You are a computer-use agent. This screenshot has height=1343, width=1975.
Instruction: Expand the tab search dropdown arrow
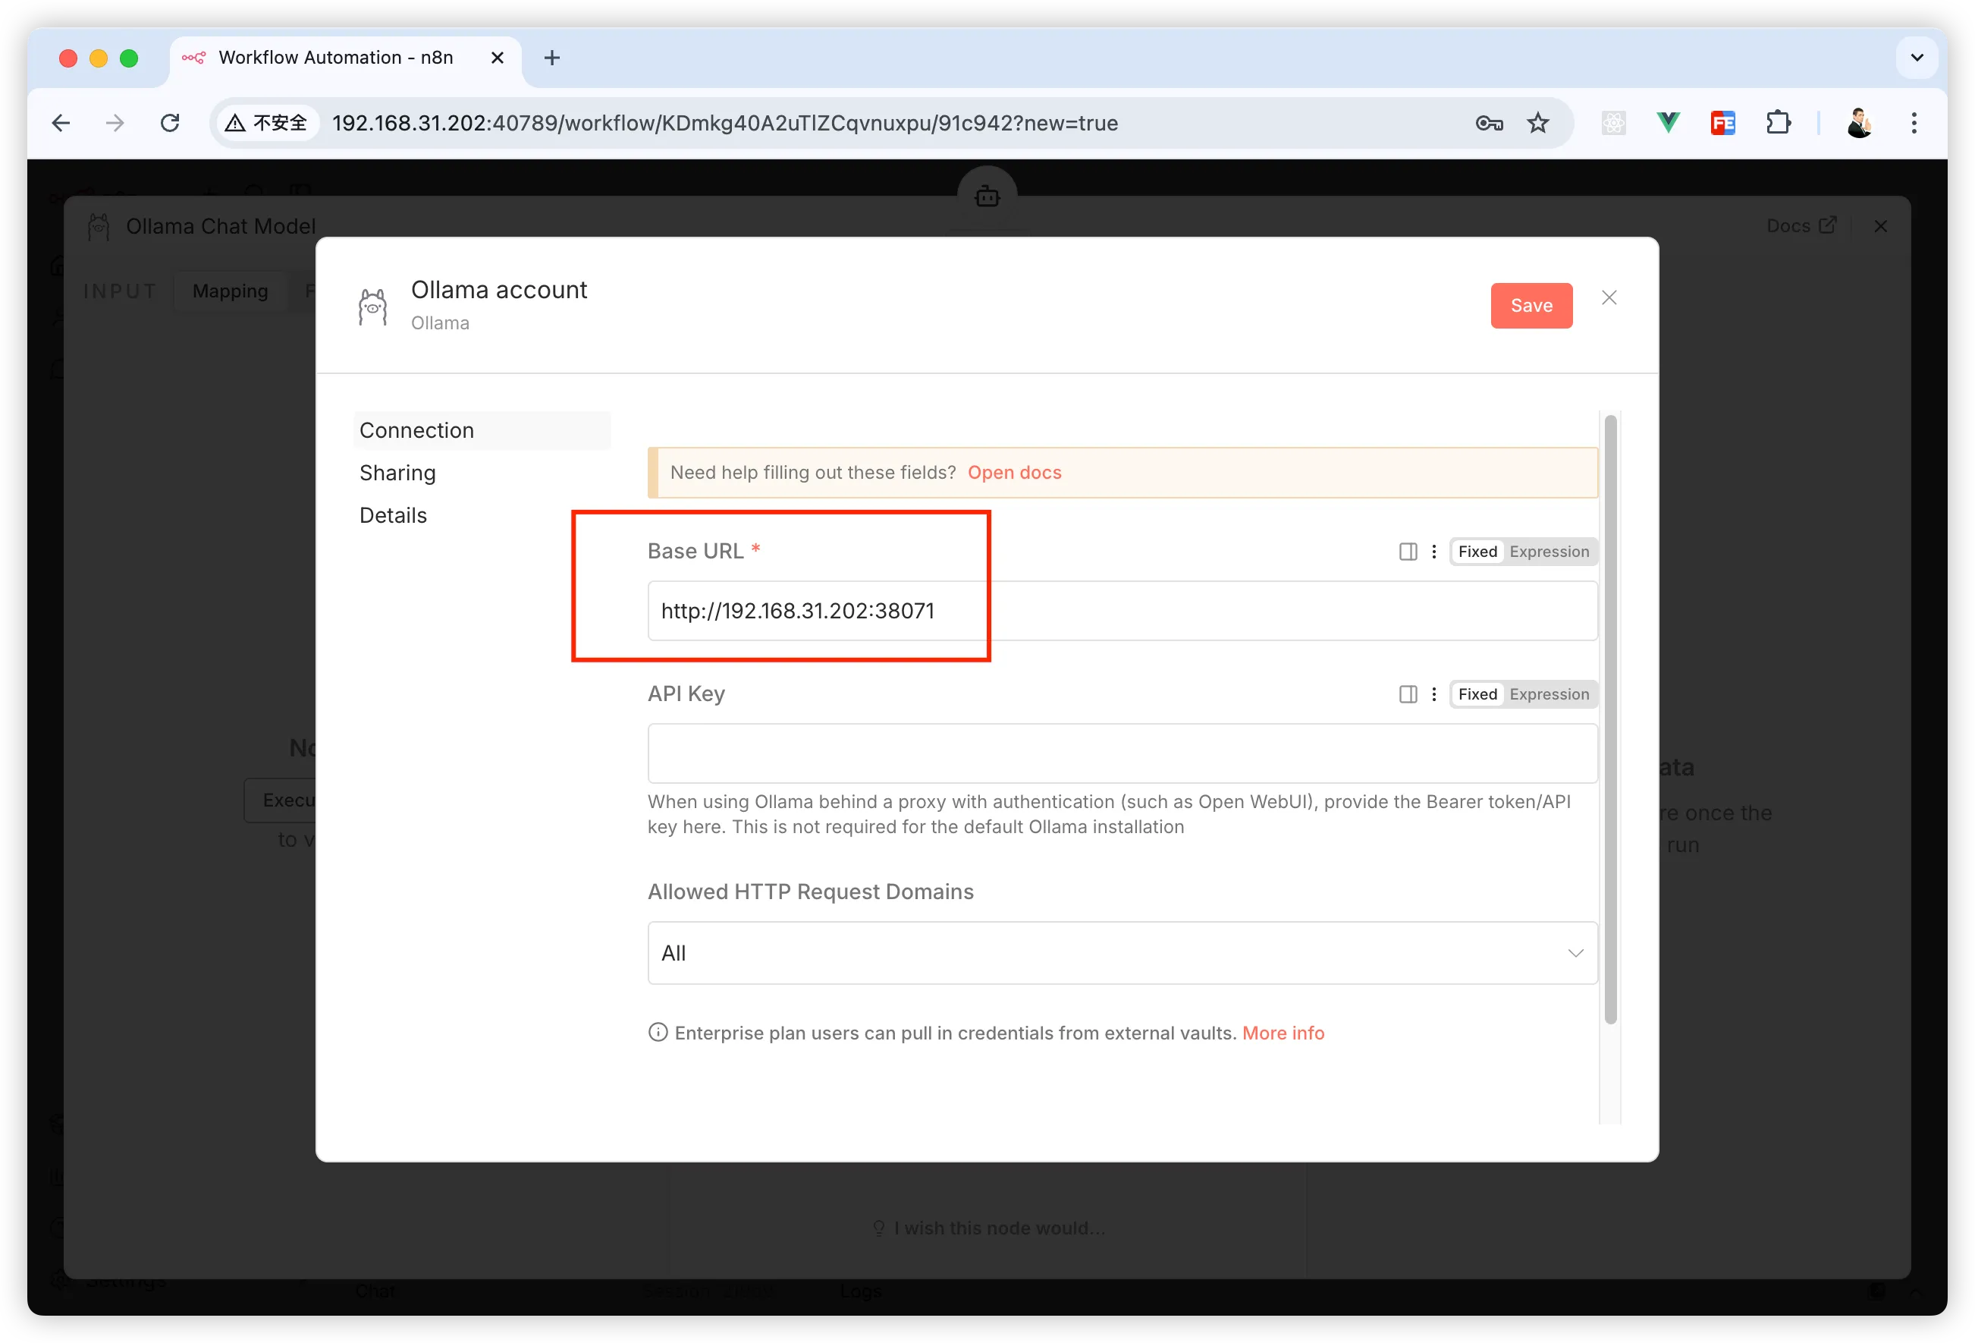(x=1917, y=58)
